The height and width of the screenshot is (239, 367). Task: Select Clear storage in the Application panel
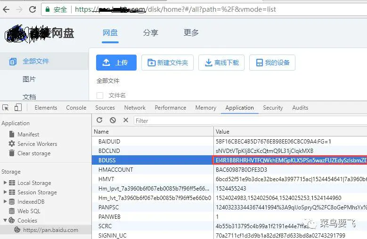click(34, 153)
